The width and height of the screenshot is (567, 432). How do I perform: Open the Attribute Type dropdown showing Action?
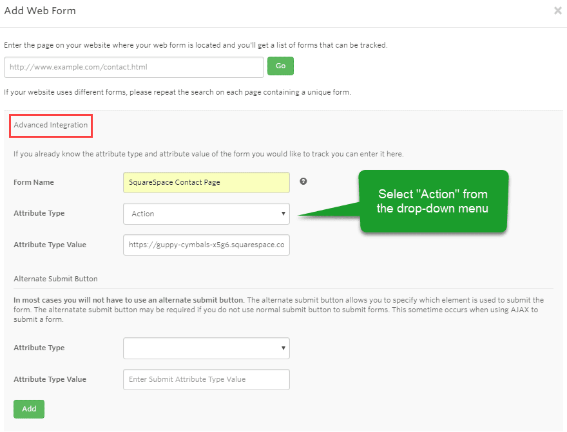tap(206, 214)
